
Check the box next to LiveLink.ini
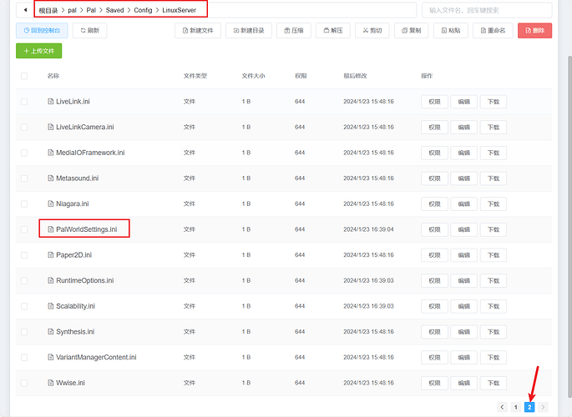click(x=24, y=102)
